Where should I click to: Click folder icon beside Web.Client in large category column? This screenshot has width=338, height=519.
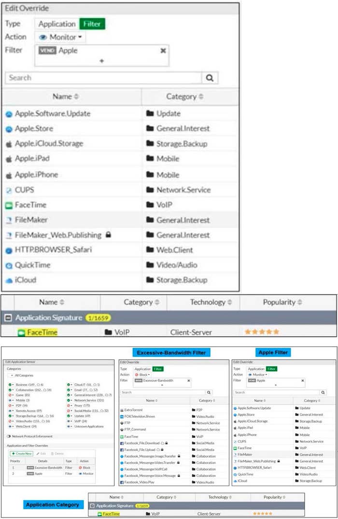150,250
